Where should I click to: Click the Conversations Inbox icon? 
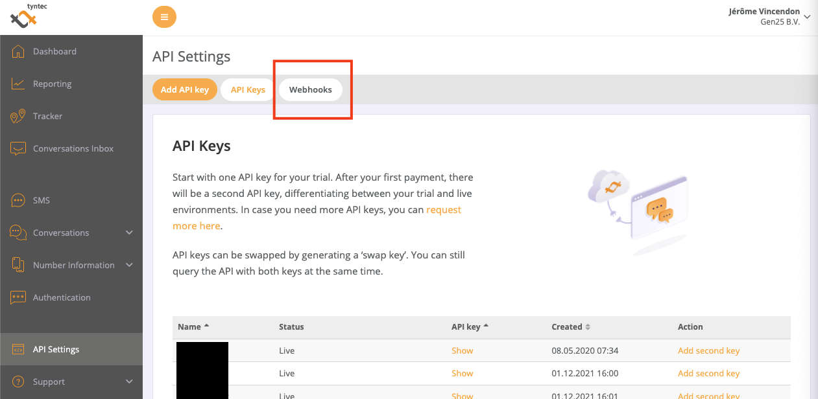18,148
